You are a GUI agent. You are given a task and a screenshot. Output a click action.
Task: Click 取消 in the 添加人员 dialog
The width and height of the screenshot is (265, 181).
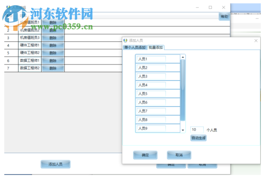179,155
